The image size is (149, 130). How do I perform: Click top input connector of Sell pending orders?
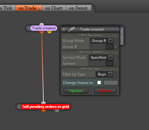(x=43, y=103)
